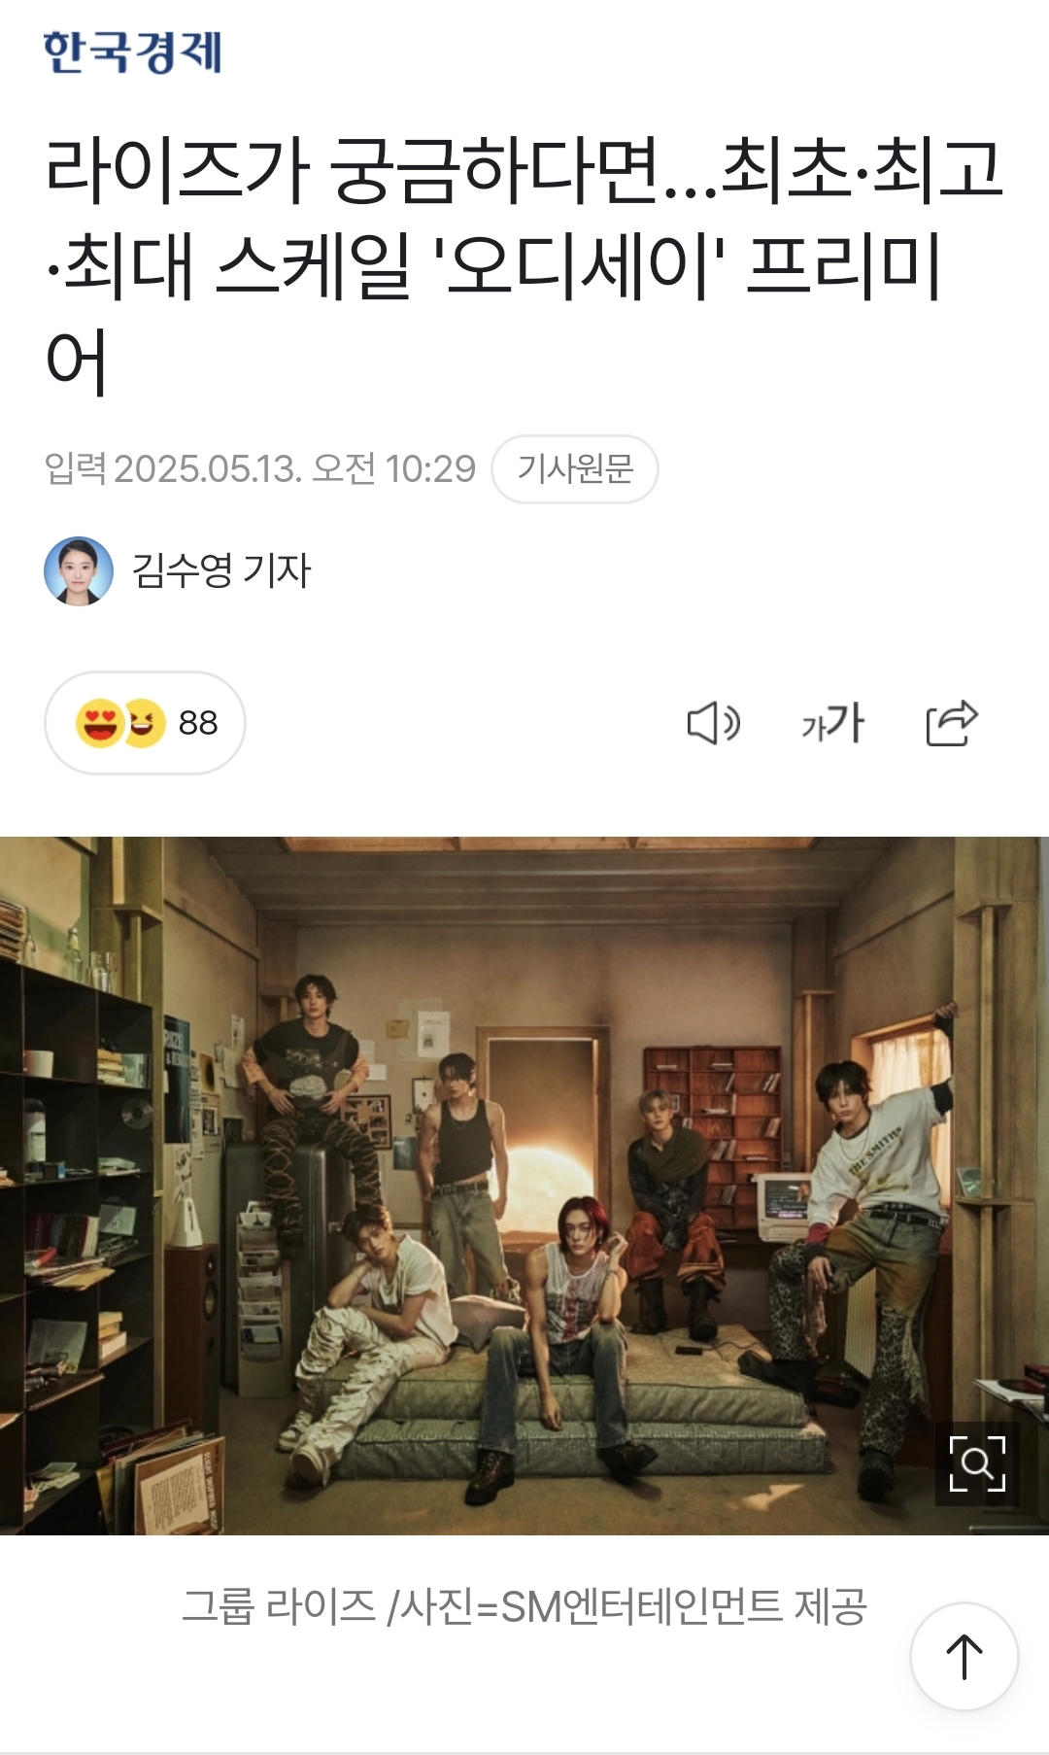Open the font size 가가 option
The height and width of the screenshot is (1755, 1049).
coord(832,723)
